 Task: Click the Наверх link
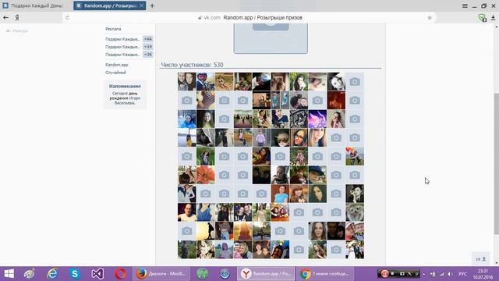tap(17, 31)
